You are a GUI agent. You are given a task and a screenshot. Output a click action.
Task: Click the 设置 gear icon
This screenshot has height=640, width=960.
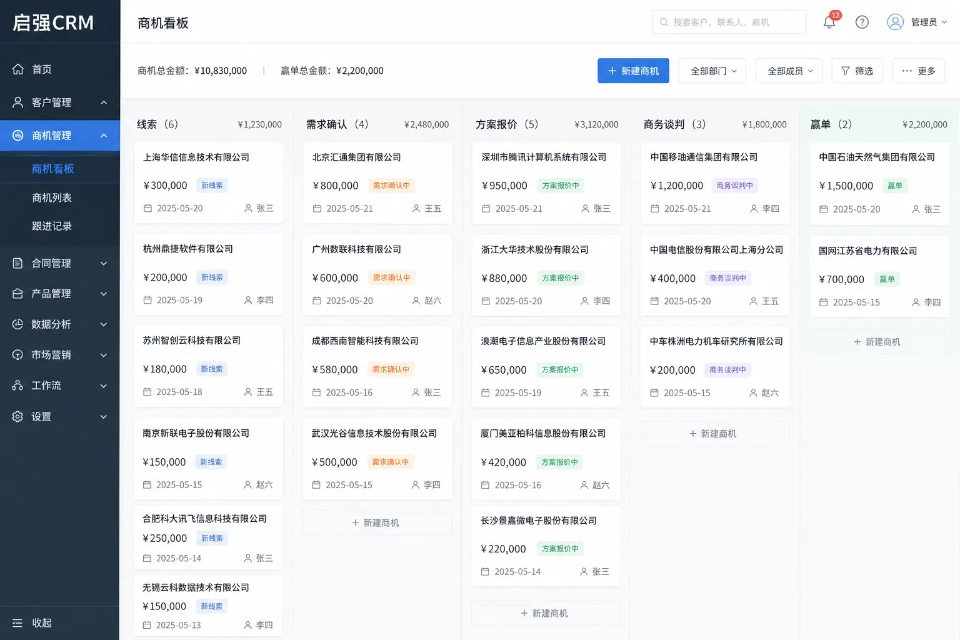[17, 416]
